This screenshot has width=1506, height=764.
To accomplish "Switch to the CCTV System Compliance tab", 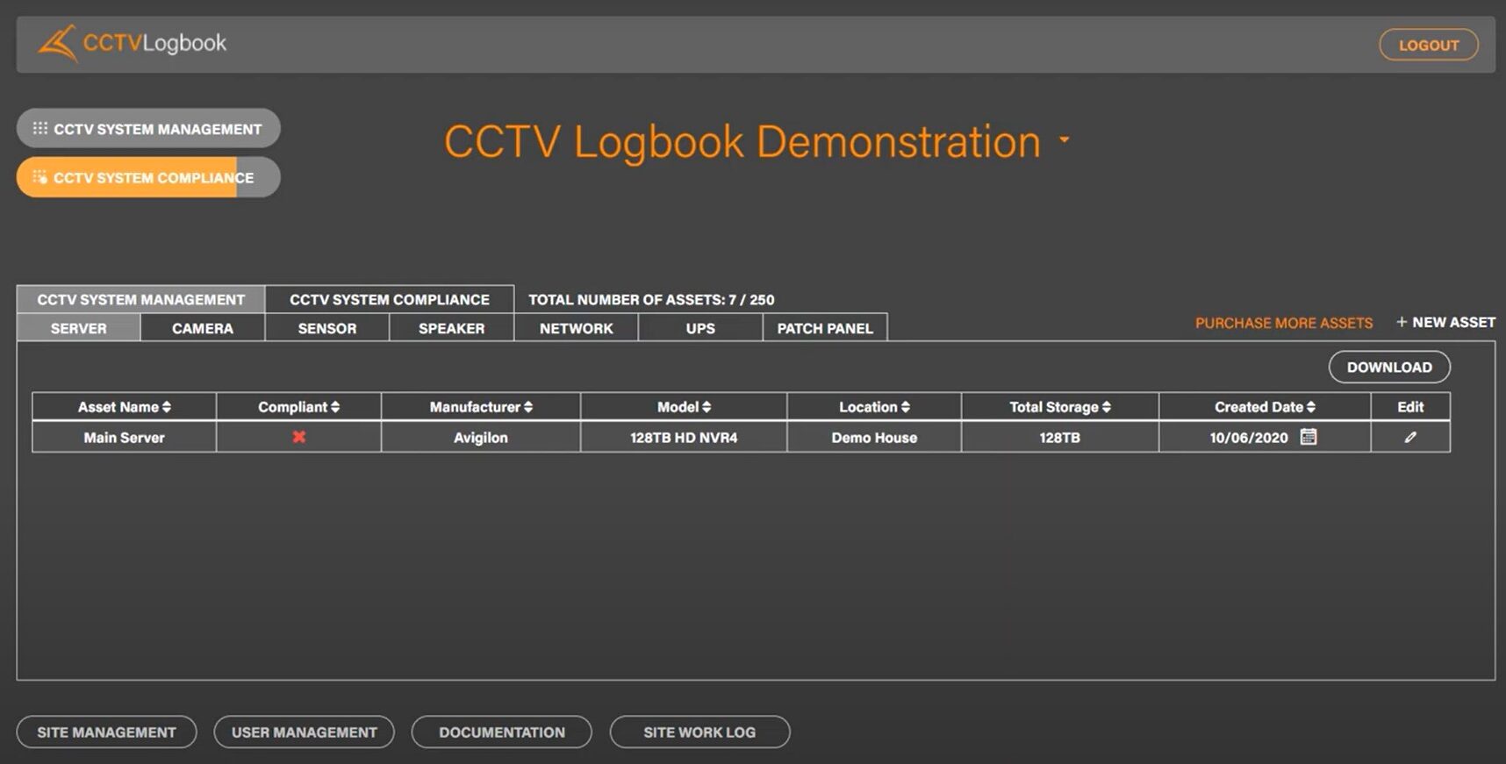I will 390,299.
